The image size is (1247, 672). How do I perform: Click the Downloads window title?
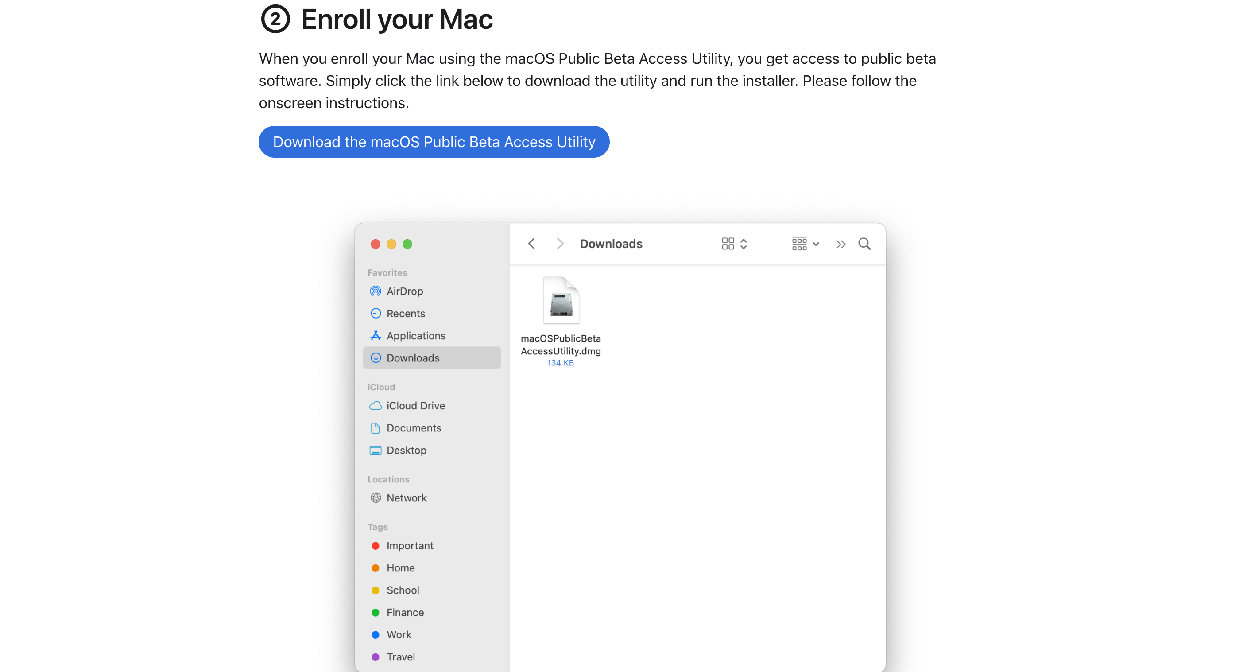[611, 244]
